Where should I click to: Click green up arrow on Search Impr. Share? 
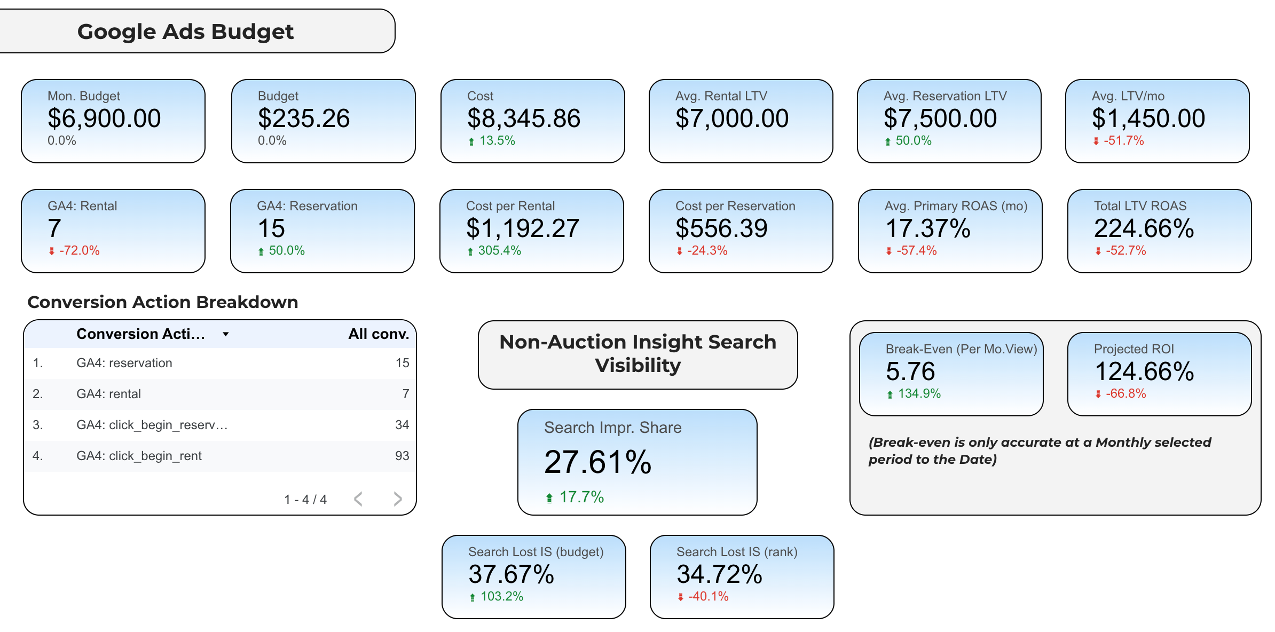point(549,498)
